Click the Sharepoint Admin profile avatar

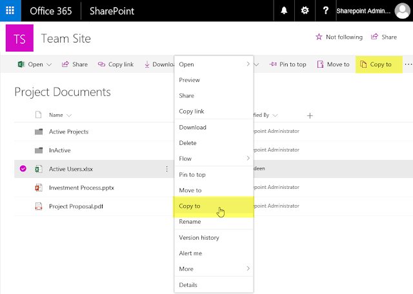[402, 11]
